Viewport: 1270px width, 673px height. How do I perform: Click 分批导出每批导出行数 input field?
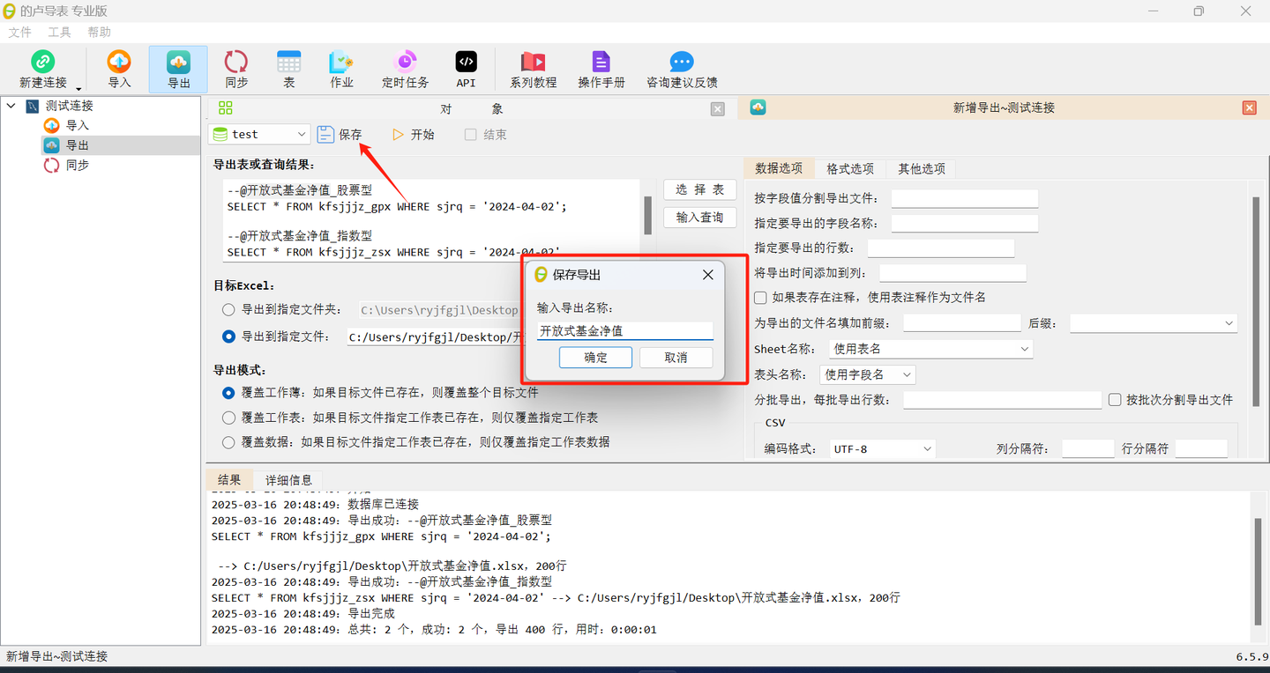(x=1002, y=399)
